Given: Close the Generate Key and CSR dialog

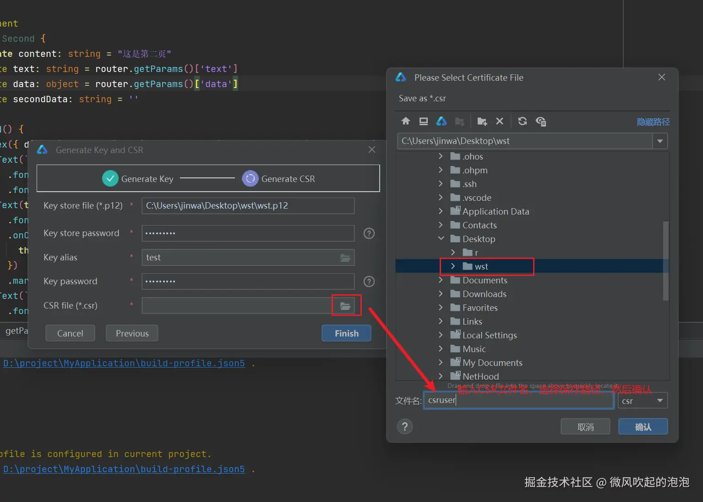Looking at the screenshot, I should pyautogui.click(x=372, y=149).
